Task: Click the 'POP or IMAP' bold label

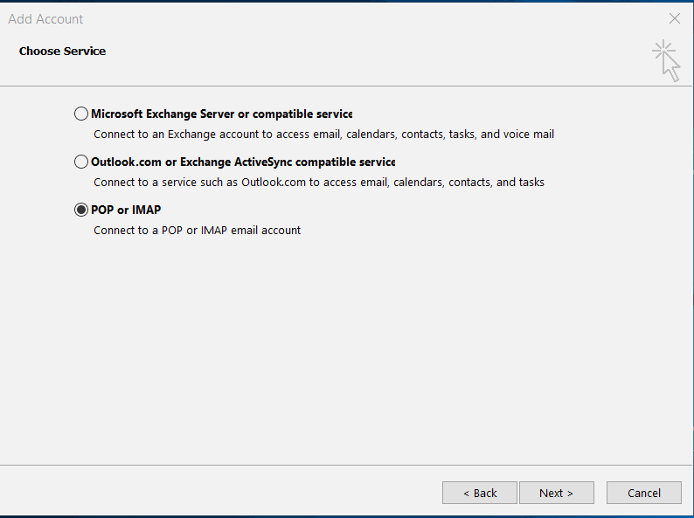Action: coord(126,210)
